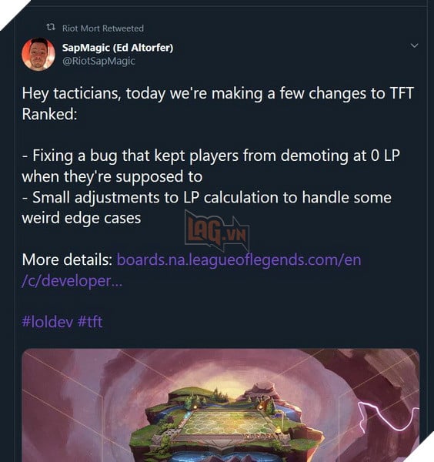434x462 pixels.
Task: Click the word "Ranked:" in the tweet
Action: (49, 114)
